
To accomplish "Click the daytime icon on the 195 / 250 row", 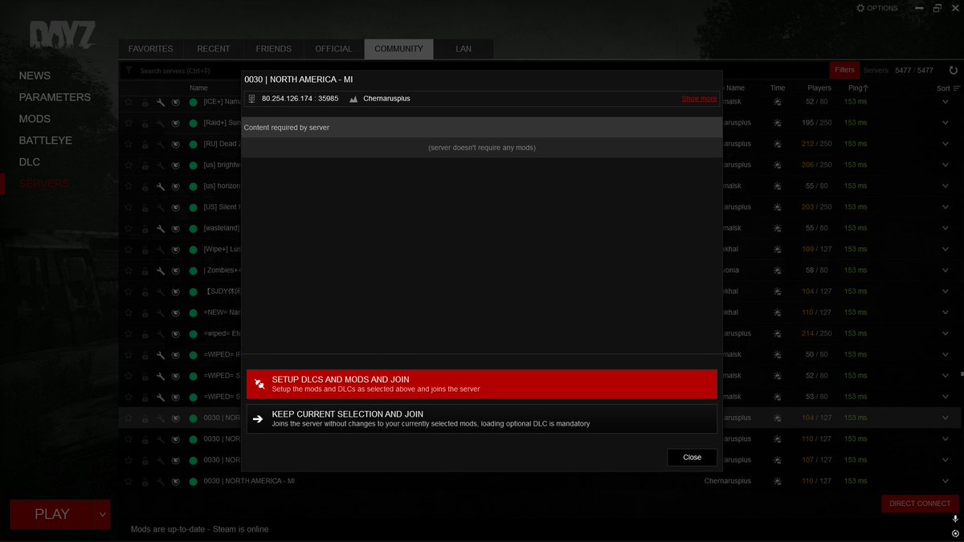I will click(777, 123).
